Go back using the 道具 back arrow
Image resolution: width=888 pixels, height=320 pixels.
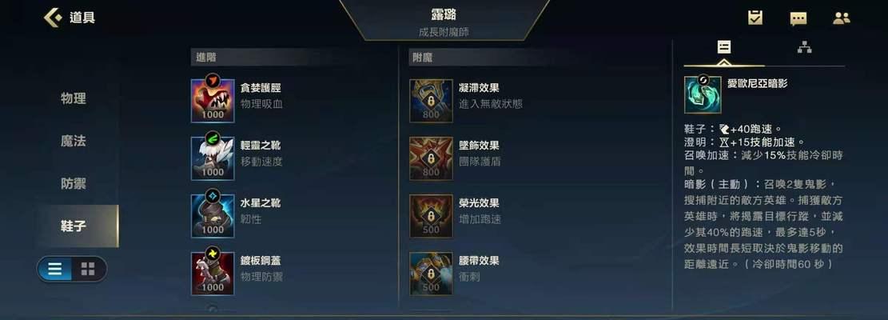[x=53, y=18]
